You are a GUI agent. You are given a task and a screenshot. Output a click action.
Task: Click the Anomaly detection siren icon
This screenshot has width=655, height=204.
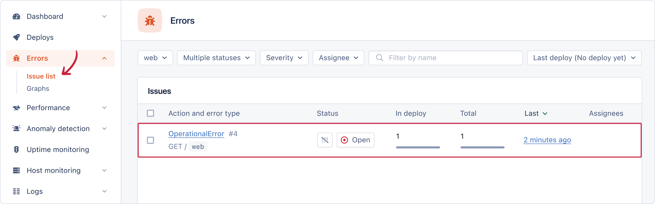[16, 129]
